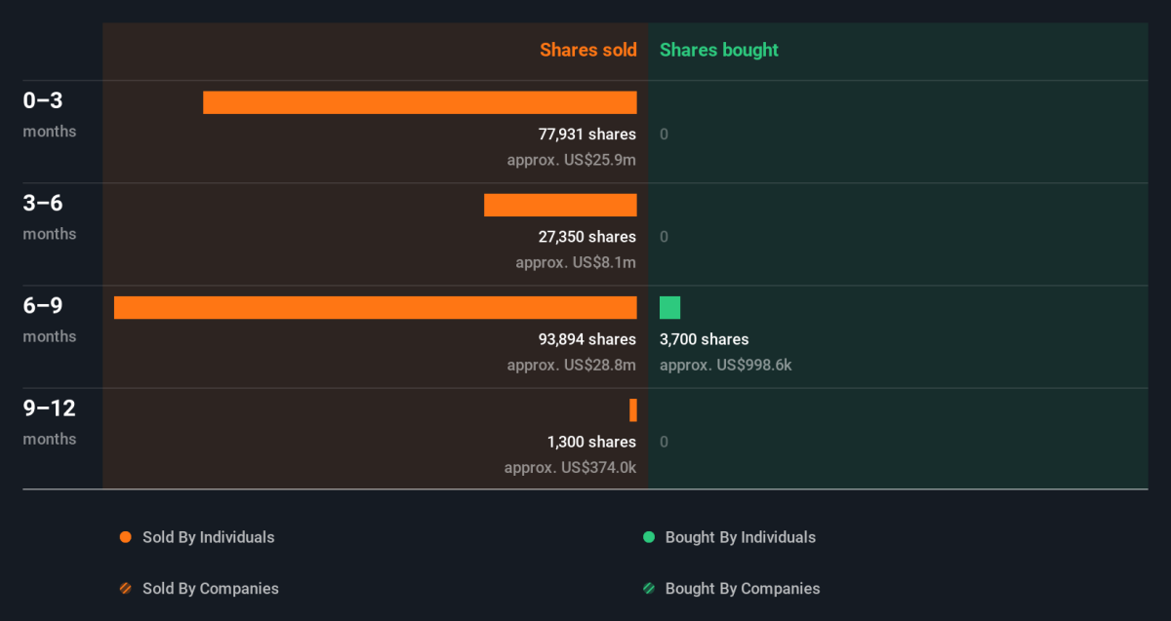
Task: Toggle the Bought By Individuals legend label
Action: [740, 537]
